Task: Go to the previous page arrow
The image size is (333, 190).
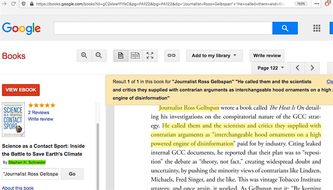Action: click(297, 68)
